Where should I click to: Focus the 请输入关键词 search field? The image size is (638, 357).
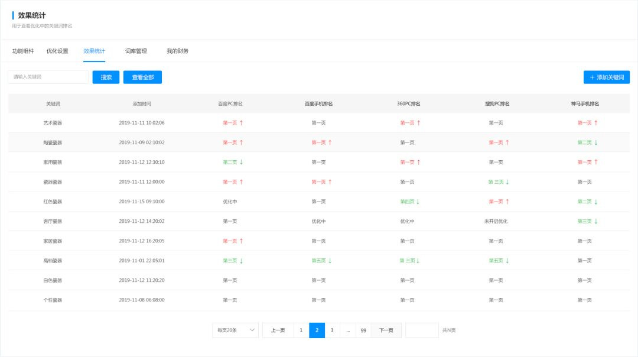coord(48,77)
